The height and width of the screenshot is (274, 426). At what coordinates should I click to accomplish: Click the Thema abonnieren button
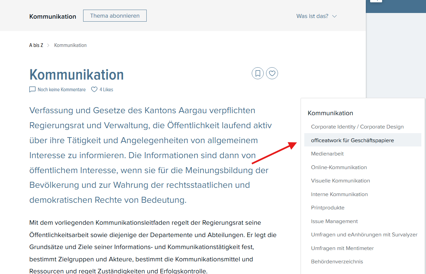click(115, 16)
